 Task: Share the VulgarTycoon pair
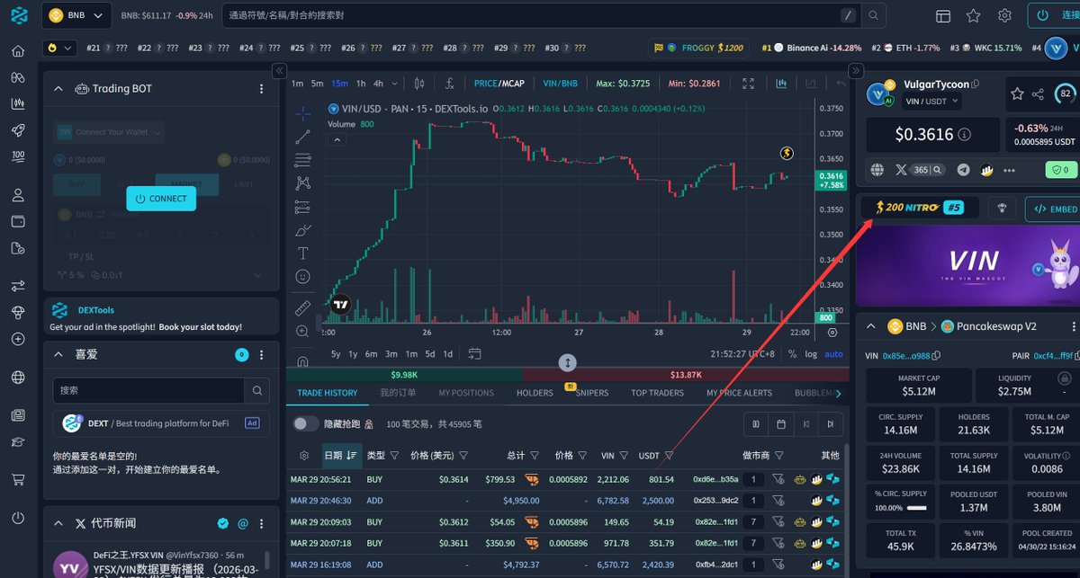click(1038, 93)
